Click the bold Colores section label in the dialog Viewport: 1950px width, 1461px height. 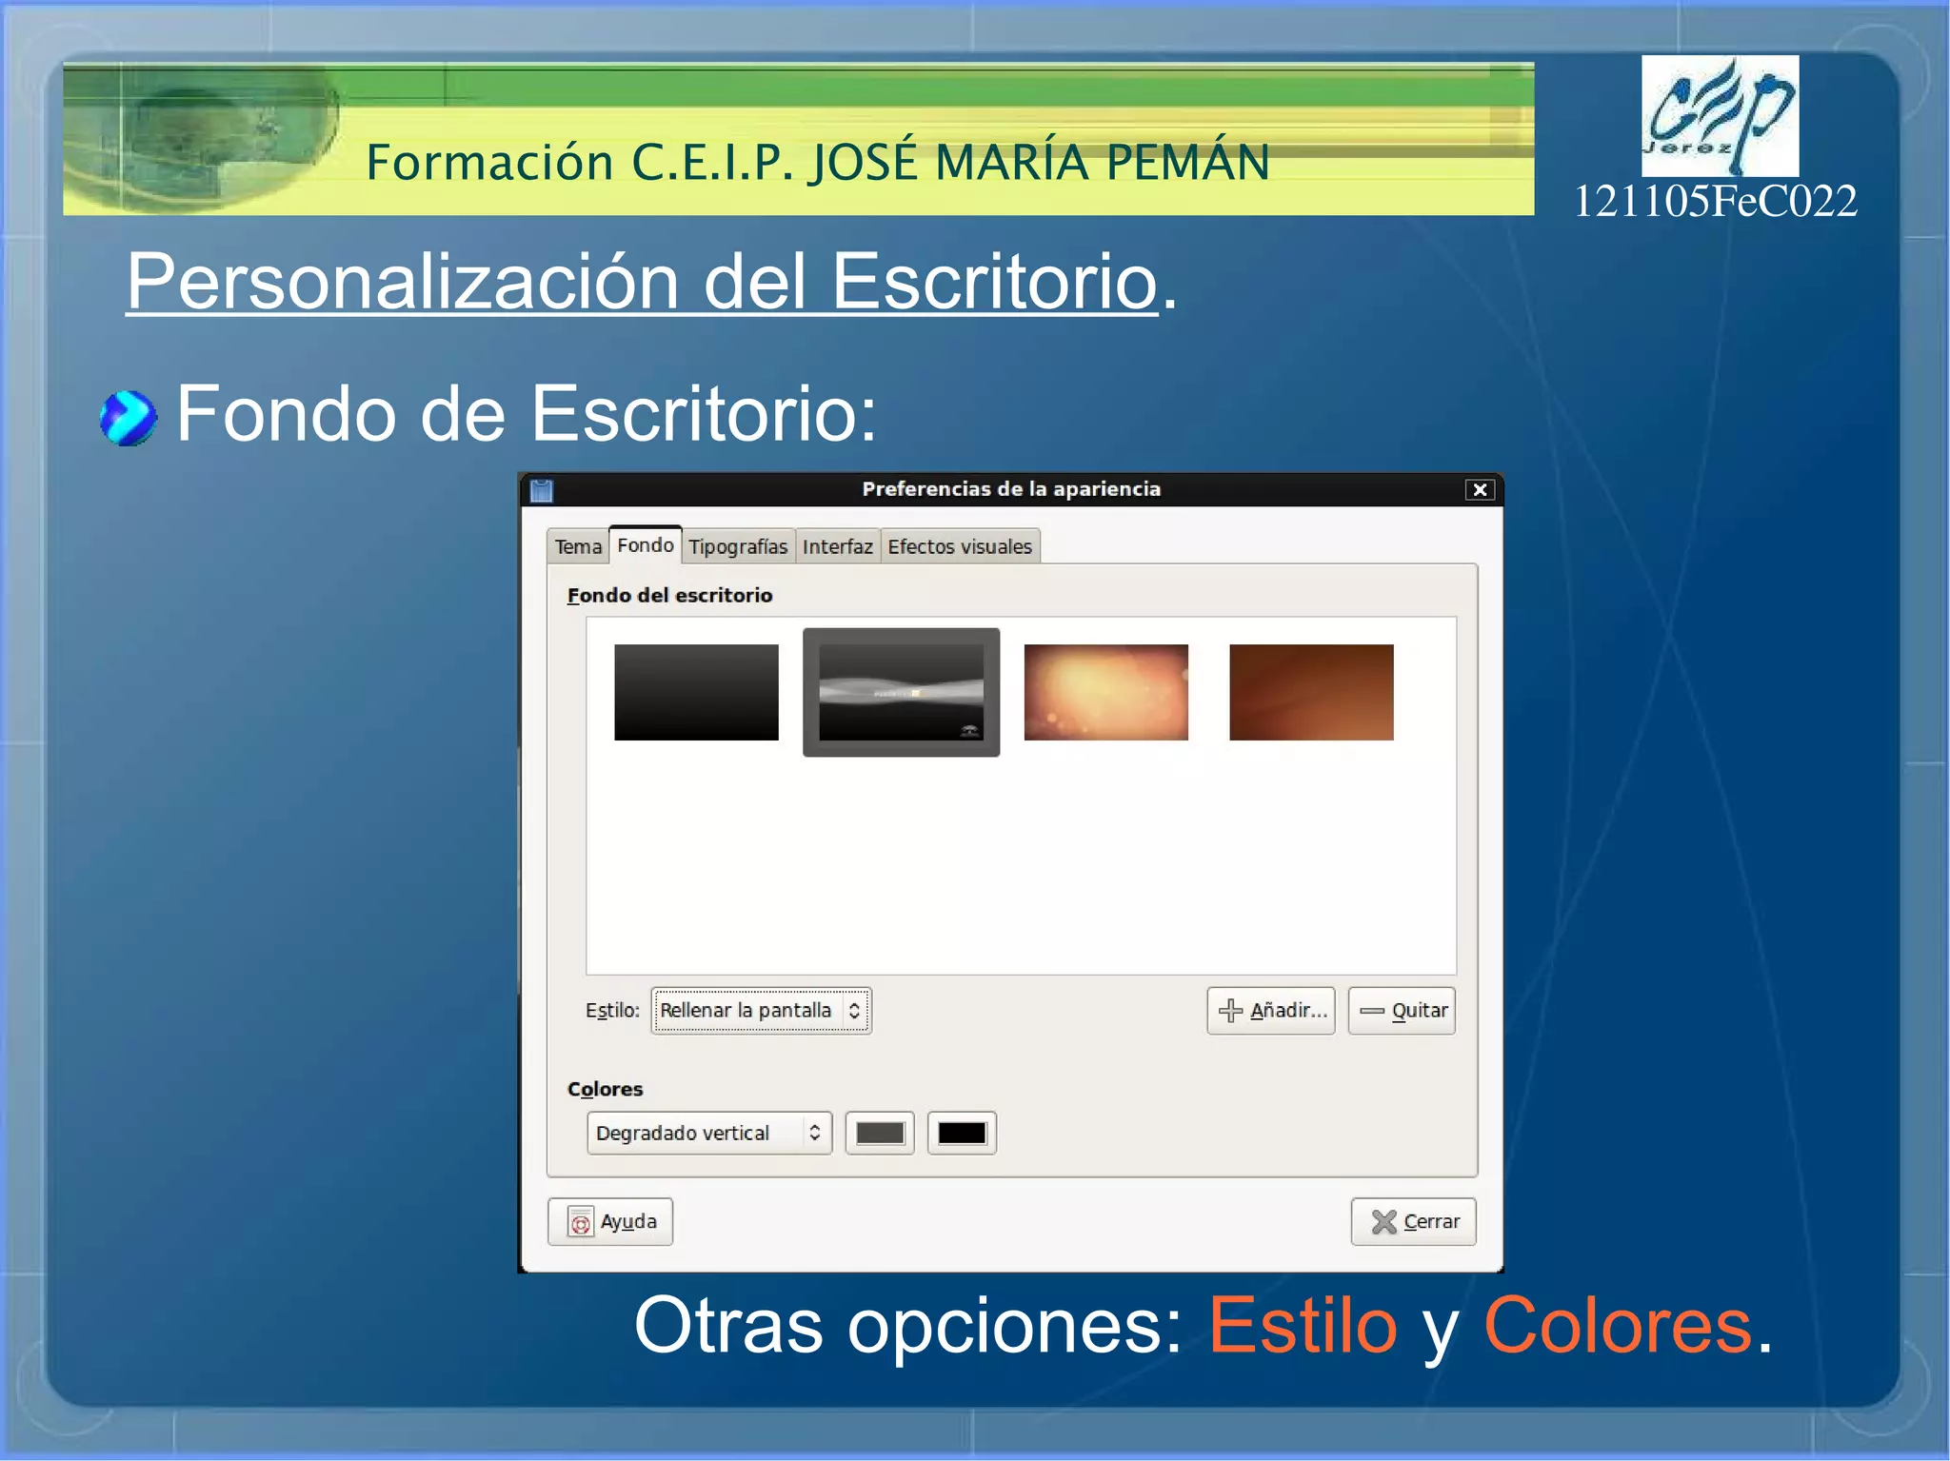coord(605,1089)
